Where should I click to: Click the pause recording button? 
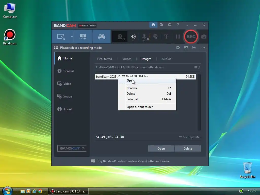[178, 37]
